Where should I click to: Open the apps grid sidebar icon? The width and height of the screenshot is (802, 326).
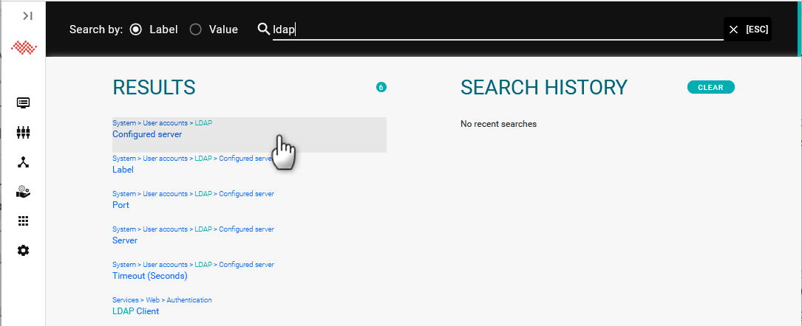point(24,221)
